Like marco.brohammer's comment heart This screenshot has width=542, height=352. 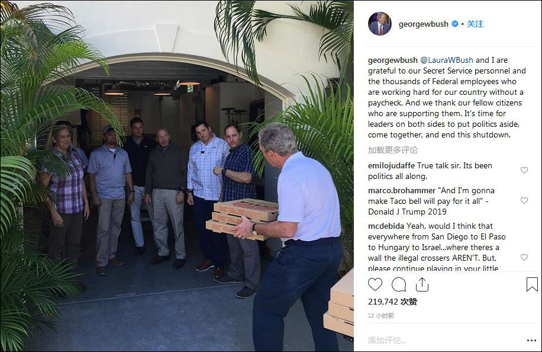click(524, 200)
